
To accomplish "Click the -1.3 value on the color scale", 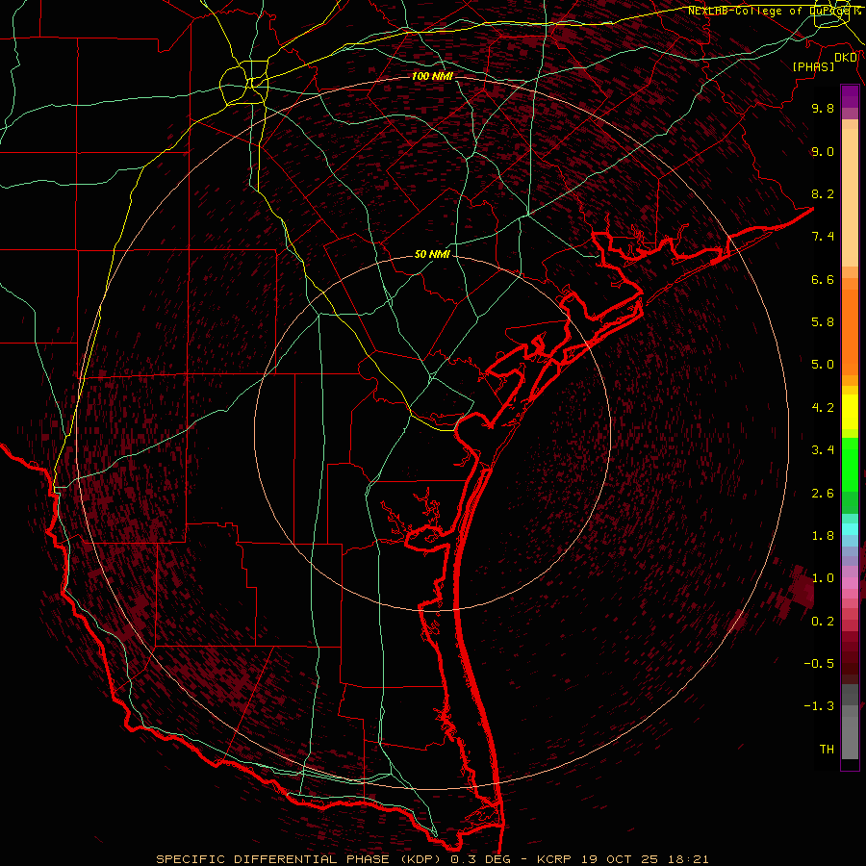I will [x=819, y=706].
